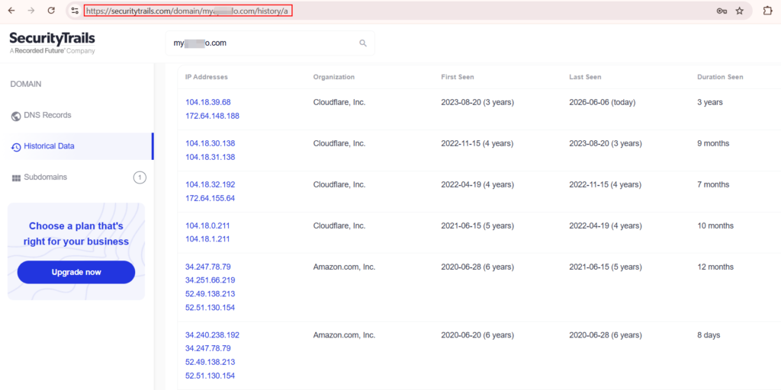The width and height of the screenshot is (781, 390).
Task: Click the 9 months duration cell
Action: pyautogui.click(x=713, y=143)
